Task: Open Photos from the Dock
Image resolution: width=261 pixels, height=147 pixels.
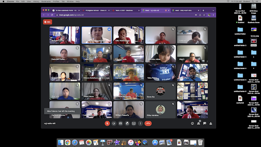Action: (88, 143)
